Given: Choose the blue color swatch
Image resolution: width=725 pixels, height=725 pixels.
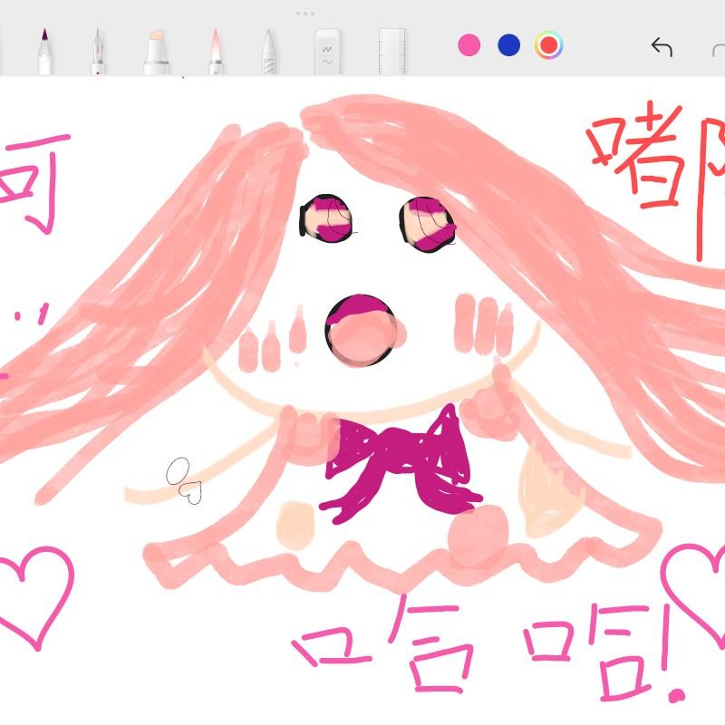Looking at the screenshot, I should point(509,45).
